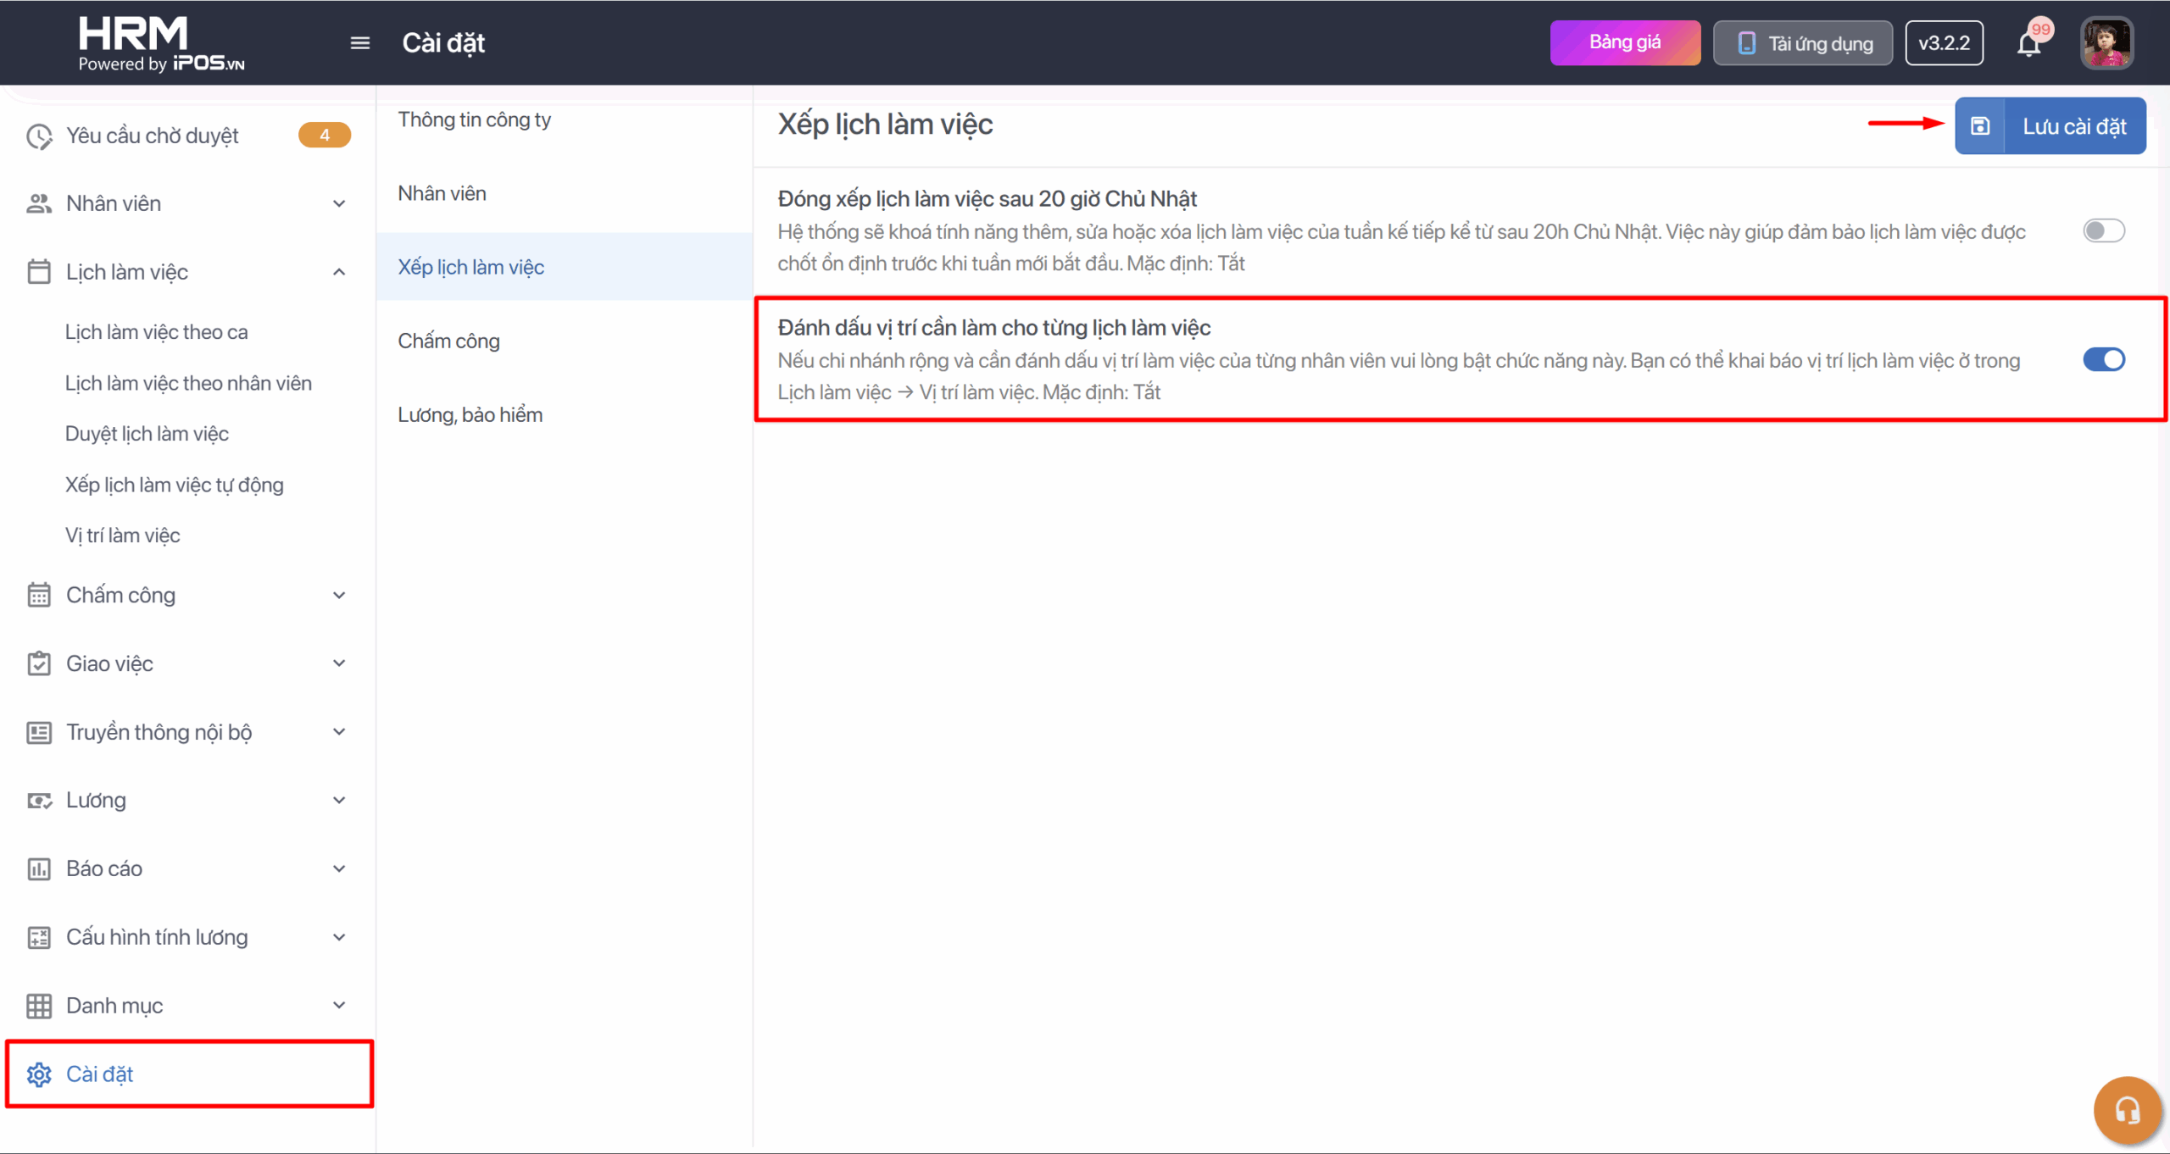
Task: Enable Đóng xếp lịch làm việc toggle
Action: pyautogui.click(x=2103, y=231)
